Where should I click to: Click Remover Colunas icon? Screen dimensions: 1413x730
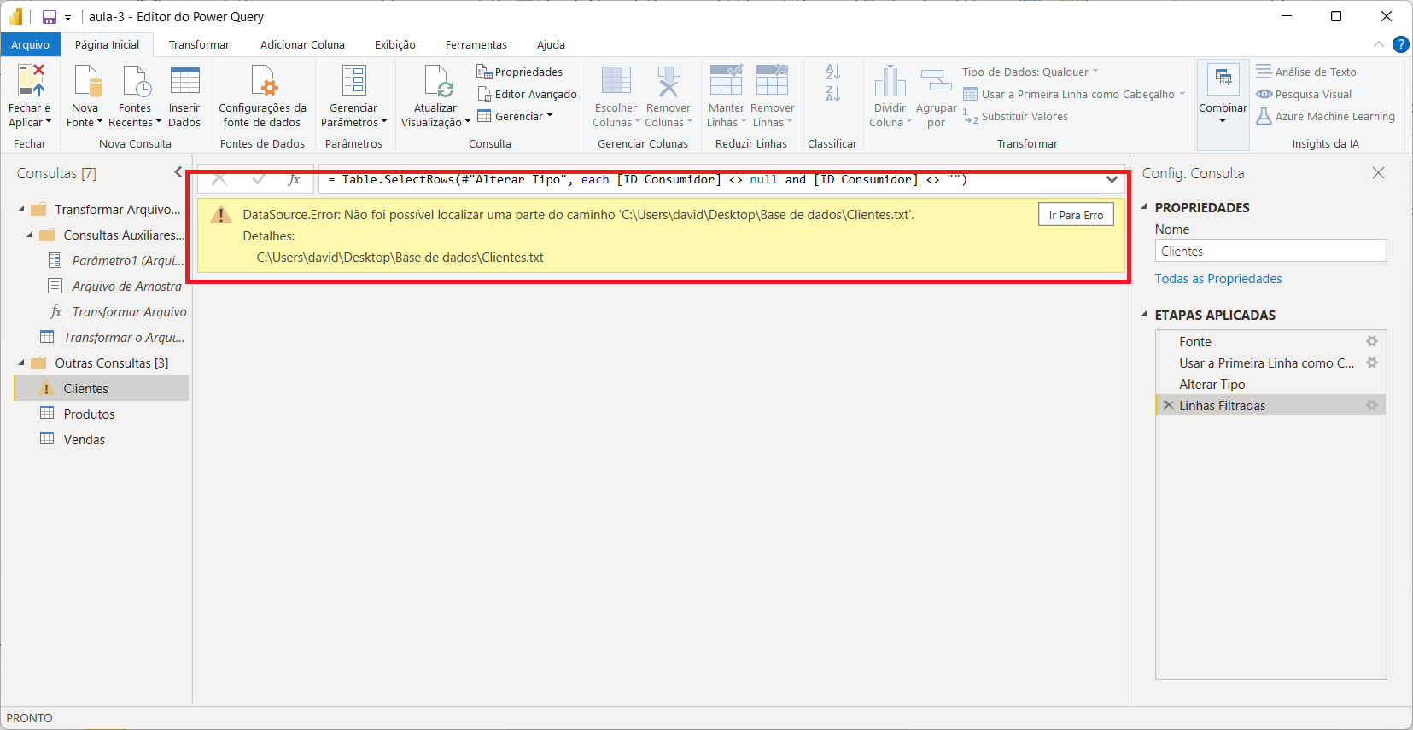point(669,81)
